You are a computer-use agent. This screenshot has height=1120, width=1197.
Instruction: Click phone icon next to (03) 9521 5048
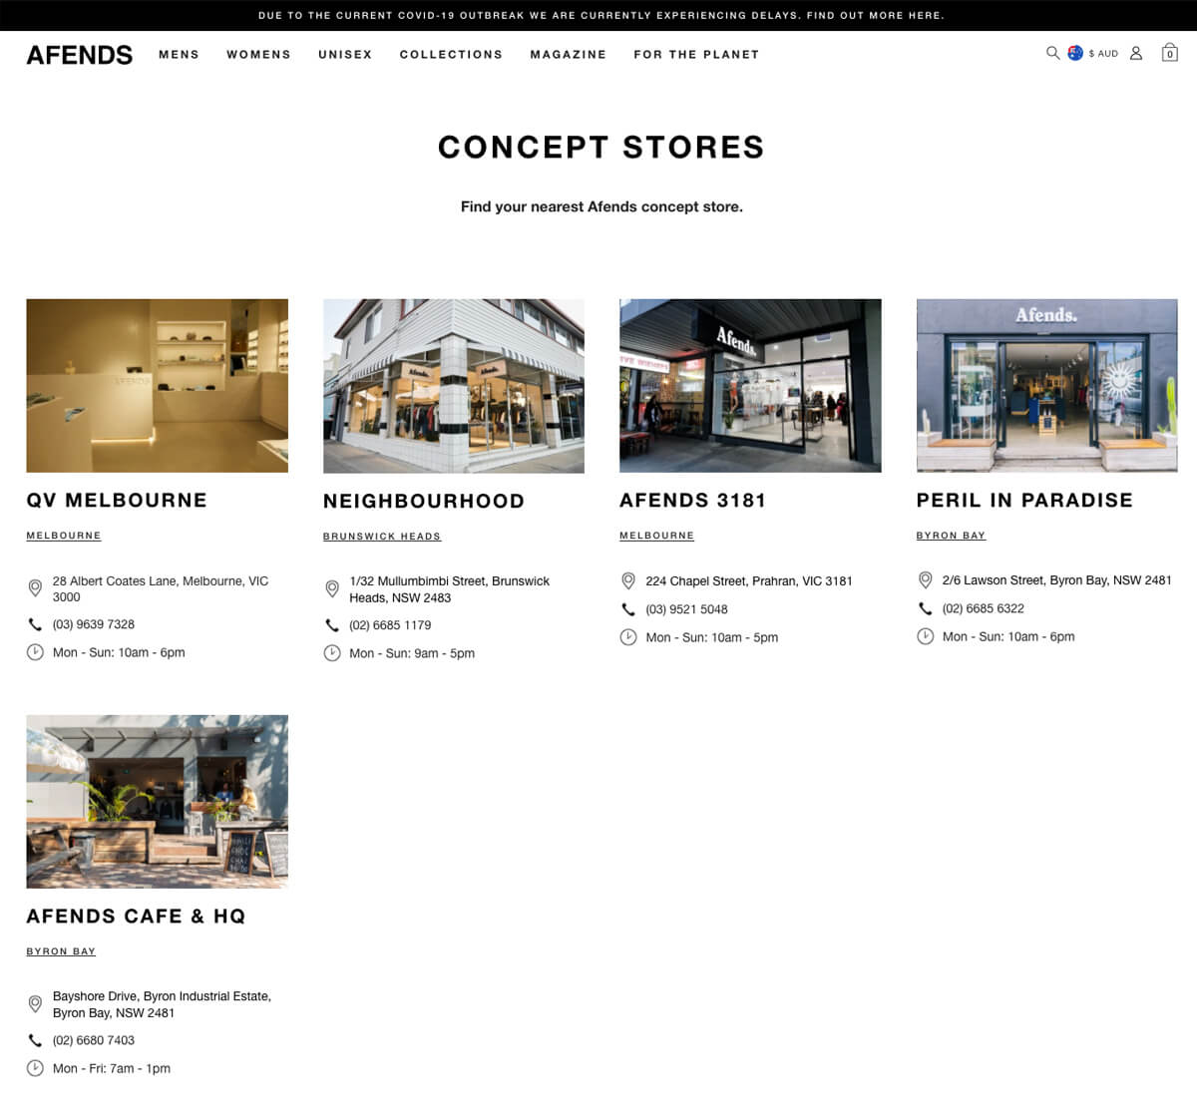click(x=628, y=609)
